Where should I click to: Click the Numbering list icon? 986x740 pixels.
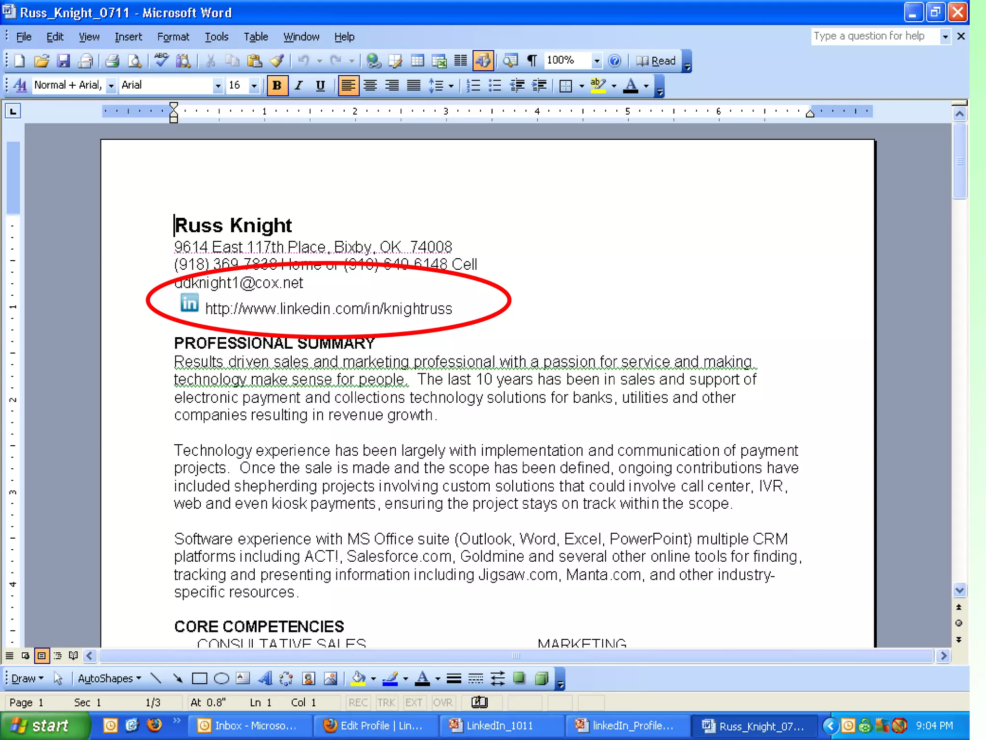(473, 86)
